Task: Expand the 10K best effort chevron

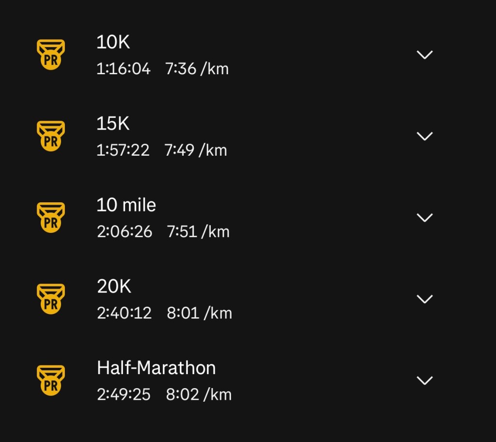Action: coord(425,55)
